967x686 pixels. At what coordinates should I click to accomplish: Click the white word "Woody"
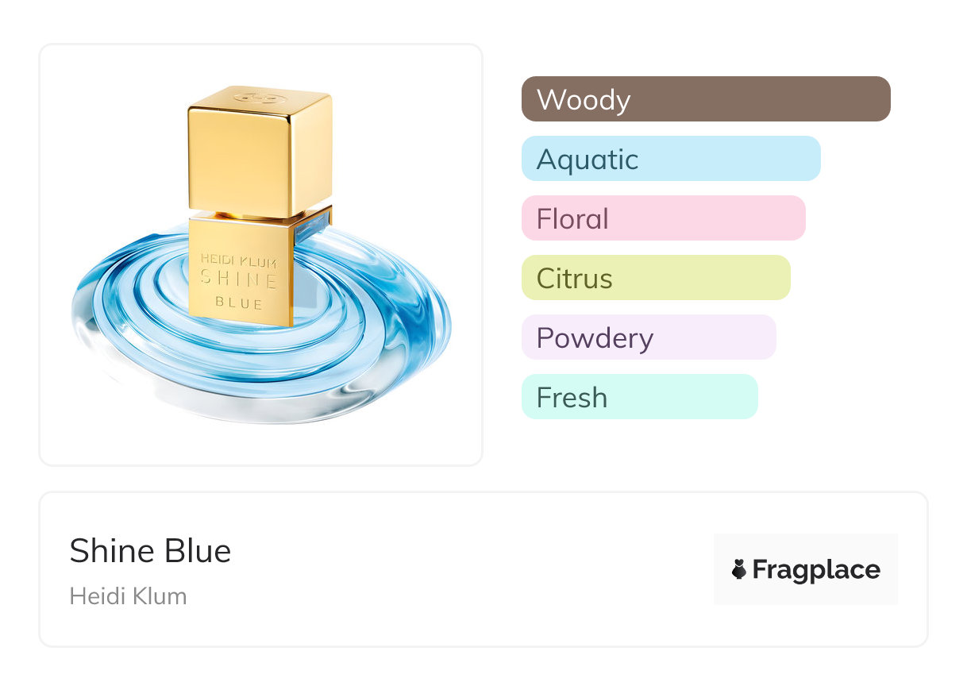(584, 100)
